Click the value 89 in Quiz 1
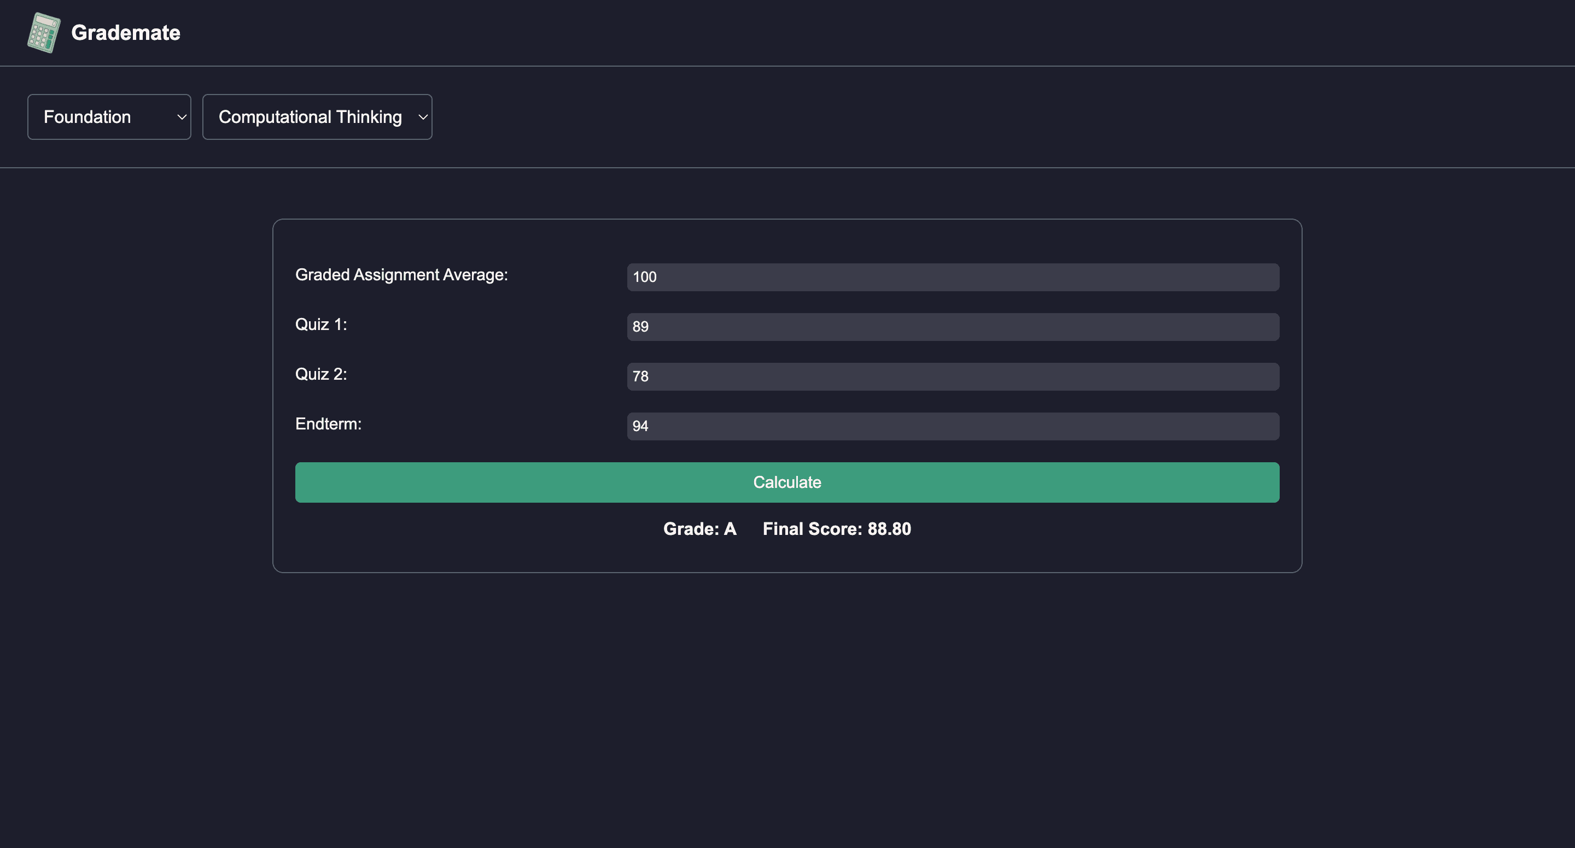The height and width of the screenshot is (848, 1575). click(x=639, y=327)
